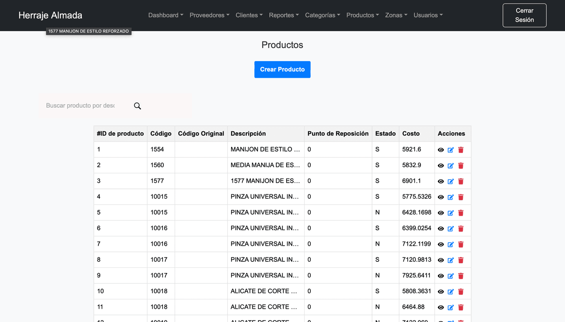The height and width of the screenshot is (322, 565).
Task: Expand the Usuarios dropdown
Action: pos(428,15)
